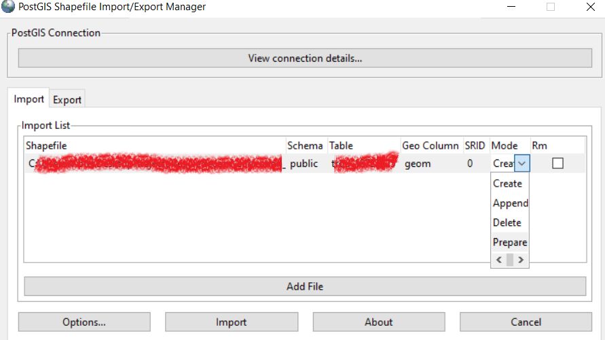Screen dimensions: 605x340
Task: Open View connection details
Action: (x=305, y=58)
